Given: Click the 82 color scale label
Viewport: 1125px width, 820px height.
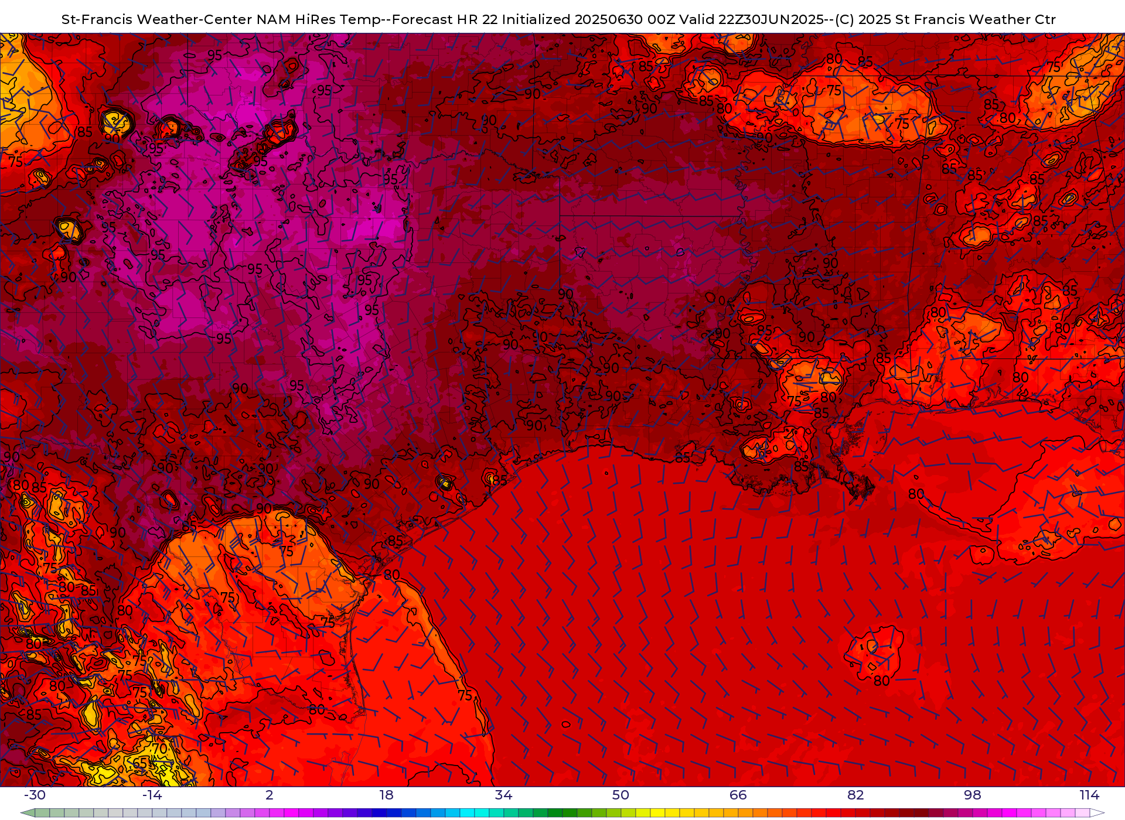Looking at the screenshot, I should 855,795.
